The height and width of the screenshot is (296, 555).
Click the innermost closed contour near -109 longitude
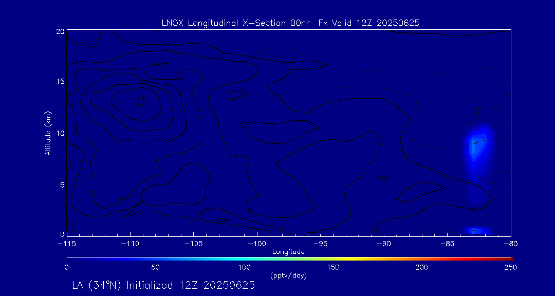coord(141,101)
